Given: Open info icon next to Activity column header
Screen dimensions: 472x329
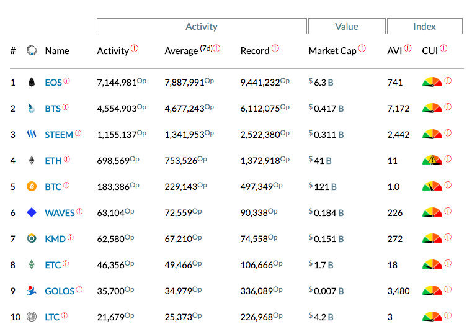Looking at the screenshot, I should (135, 48).
